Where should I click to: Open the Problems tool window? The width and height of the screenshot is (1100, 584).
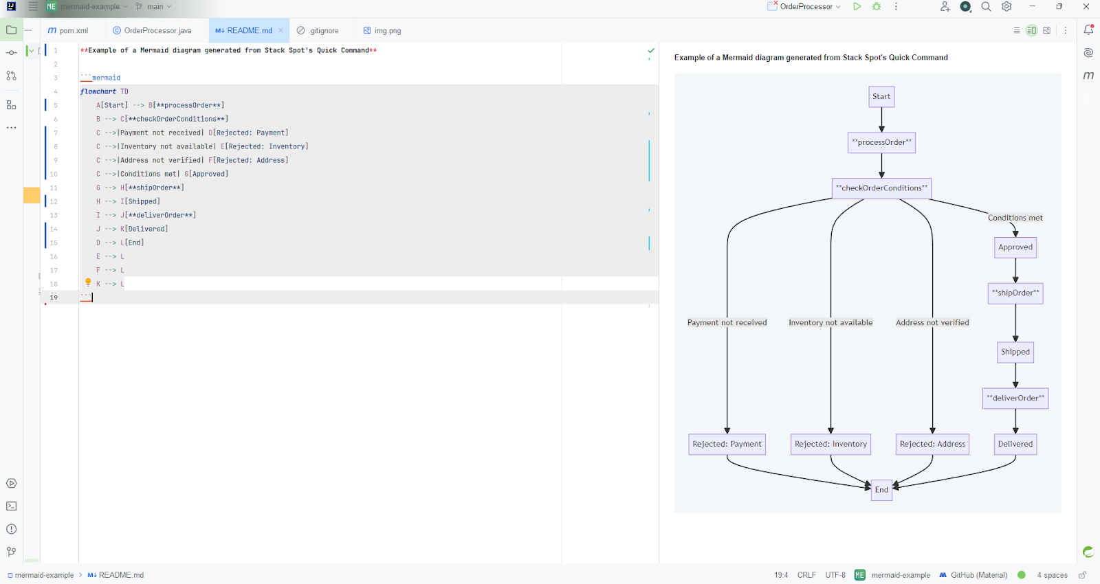click(11, 529)
